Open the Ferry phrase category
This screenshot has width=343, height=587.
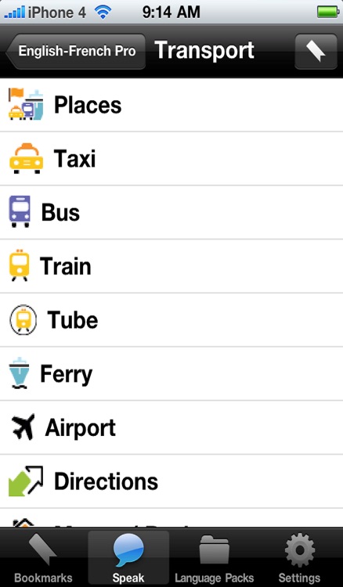point(171,373)
